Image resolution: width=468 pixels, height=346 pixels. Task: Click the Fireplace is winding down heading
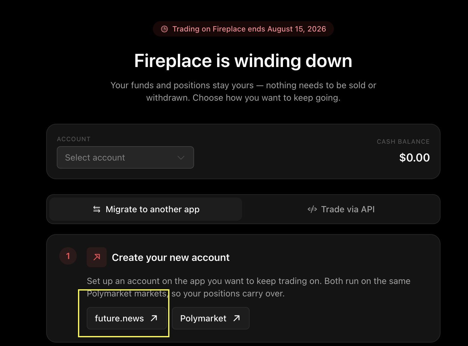243,60
